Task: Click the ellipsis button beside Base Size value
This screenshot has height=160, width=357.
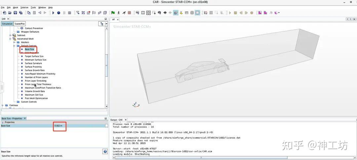Action: [106, 126]
